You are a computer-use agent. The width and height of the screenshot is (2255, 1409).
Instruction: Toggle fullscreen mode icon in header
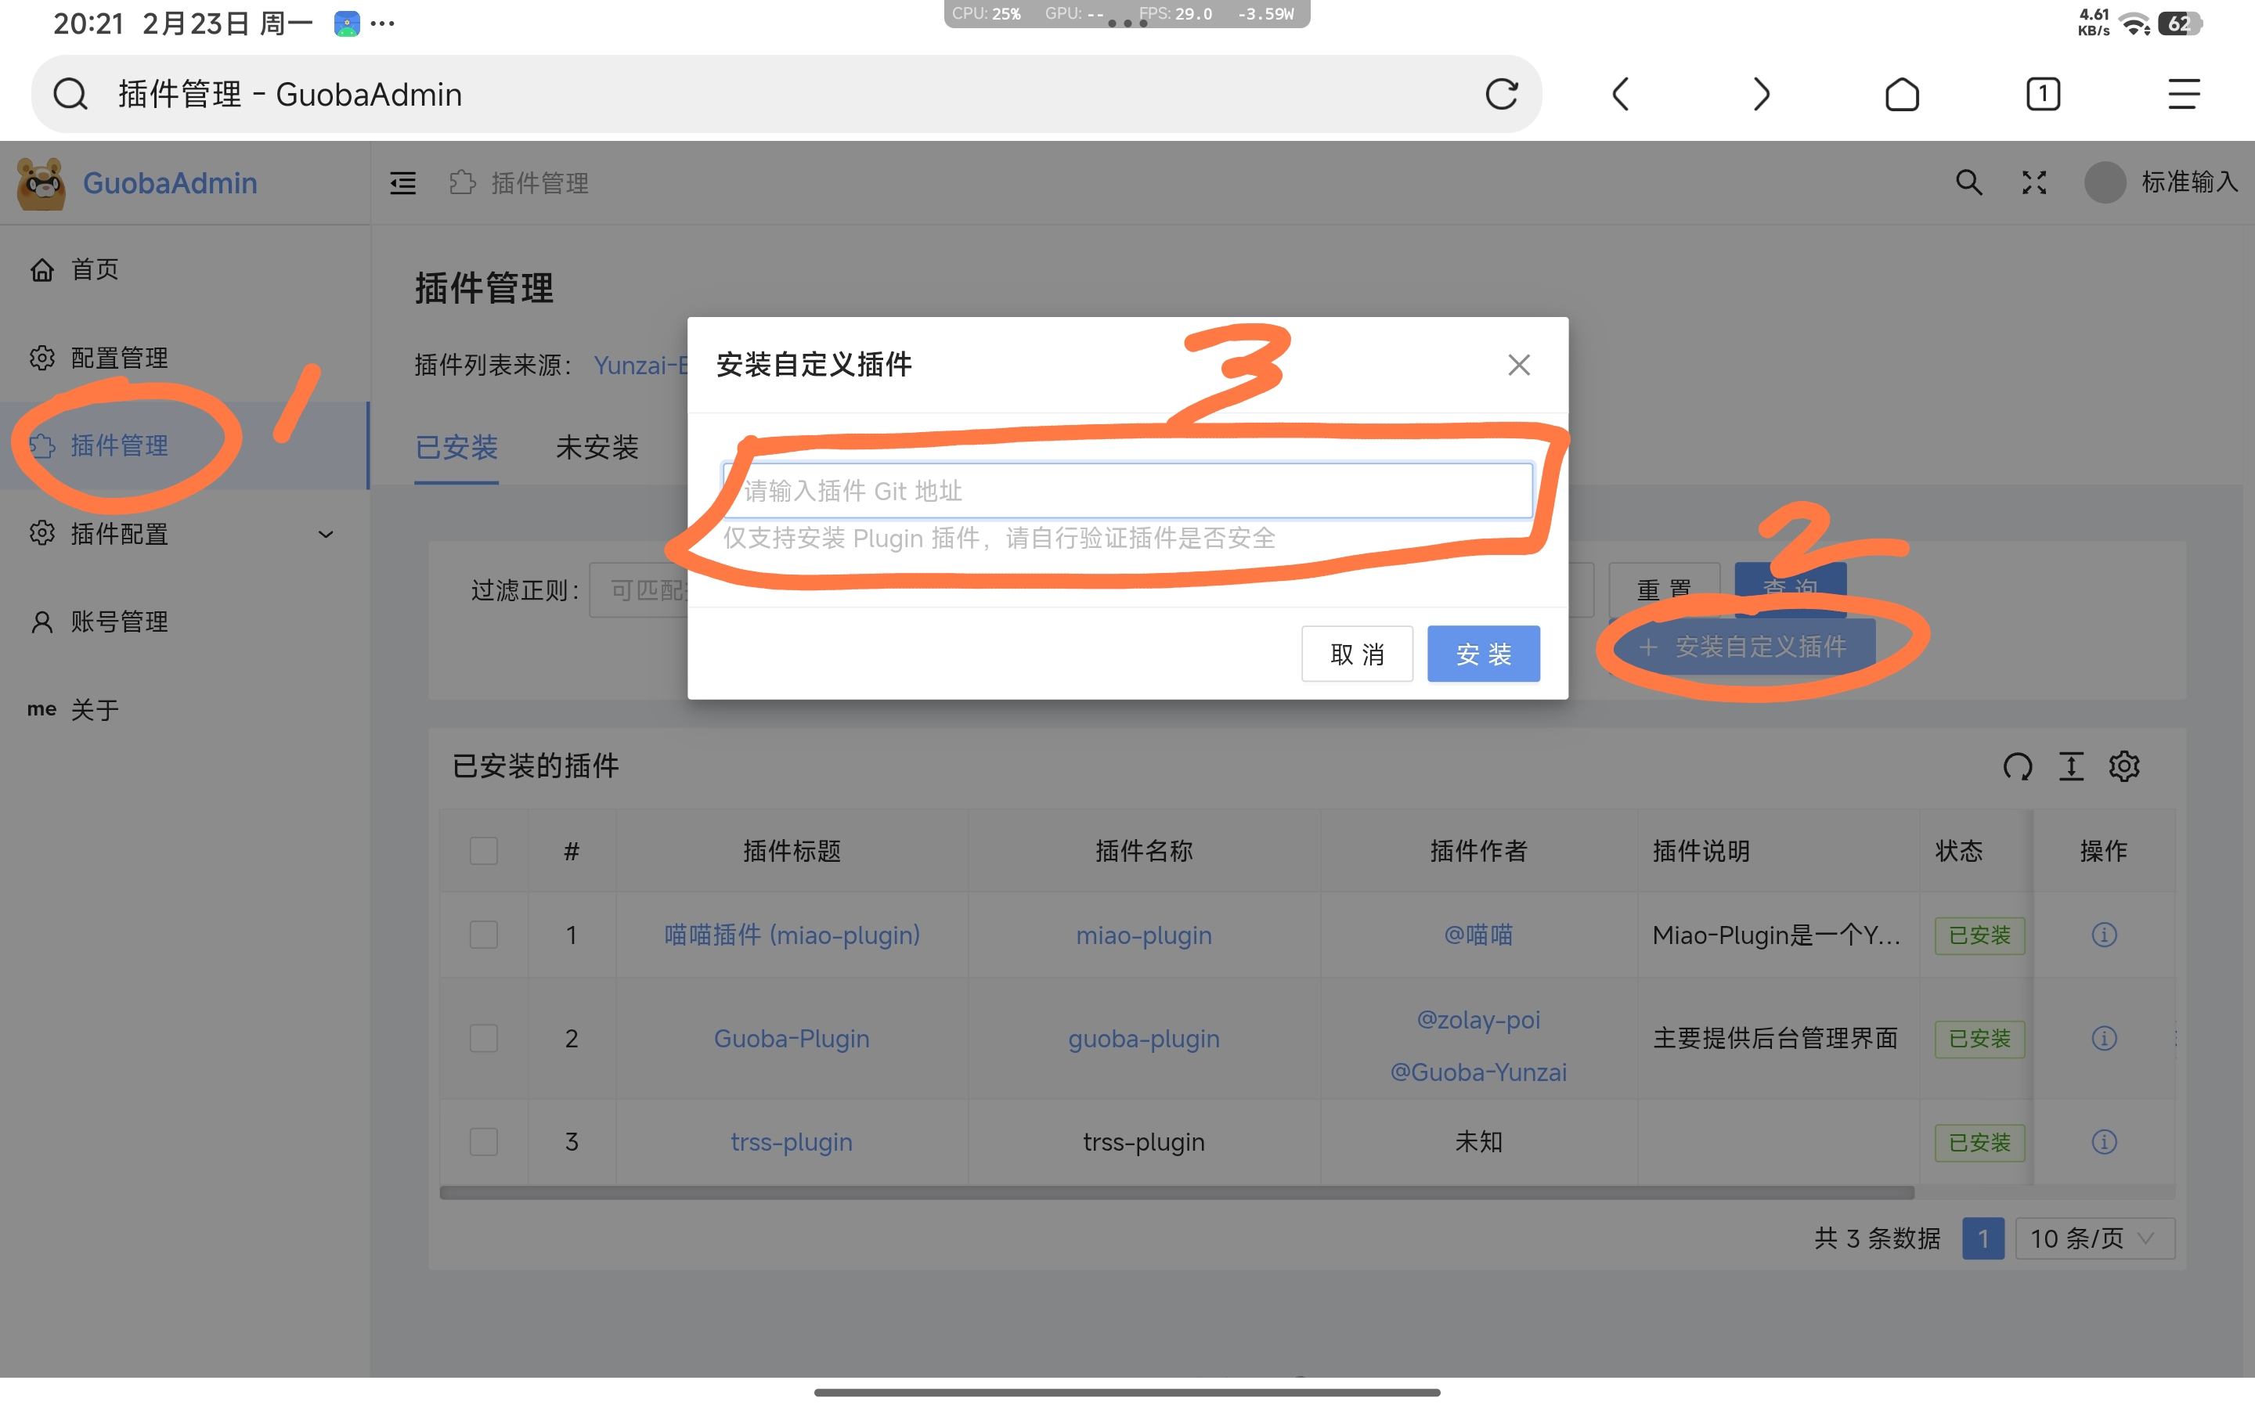(2034, 182)
